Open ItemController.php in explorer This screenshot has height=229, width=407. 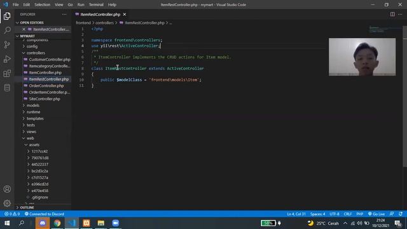pos(45,73)
